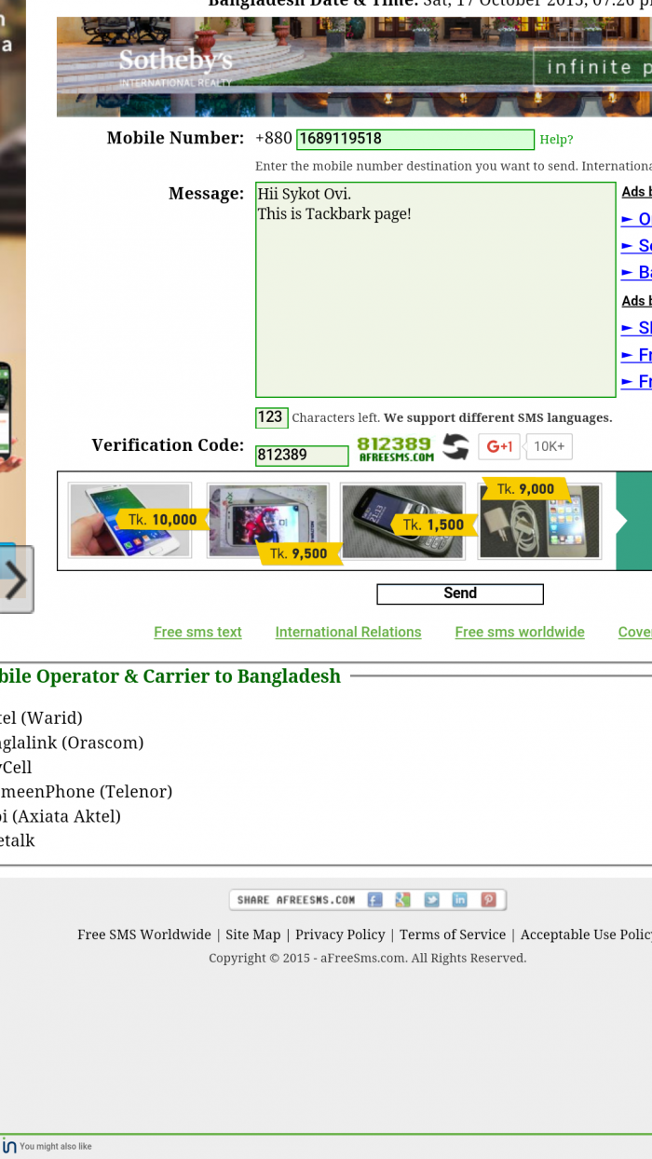Image resolution: width=652 pixels, height=1159 pixels.
Task: Click the GrameenPhone (Telenor) operator text
Action: [x=86, y=792]
